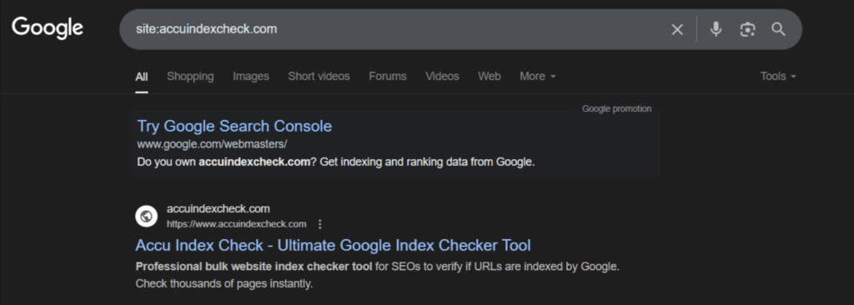Click the www.google.com/webmasters/ URL text

click(212, 144)
